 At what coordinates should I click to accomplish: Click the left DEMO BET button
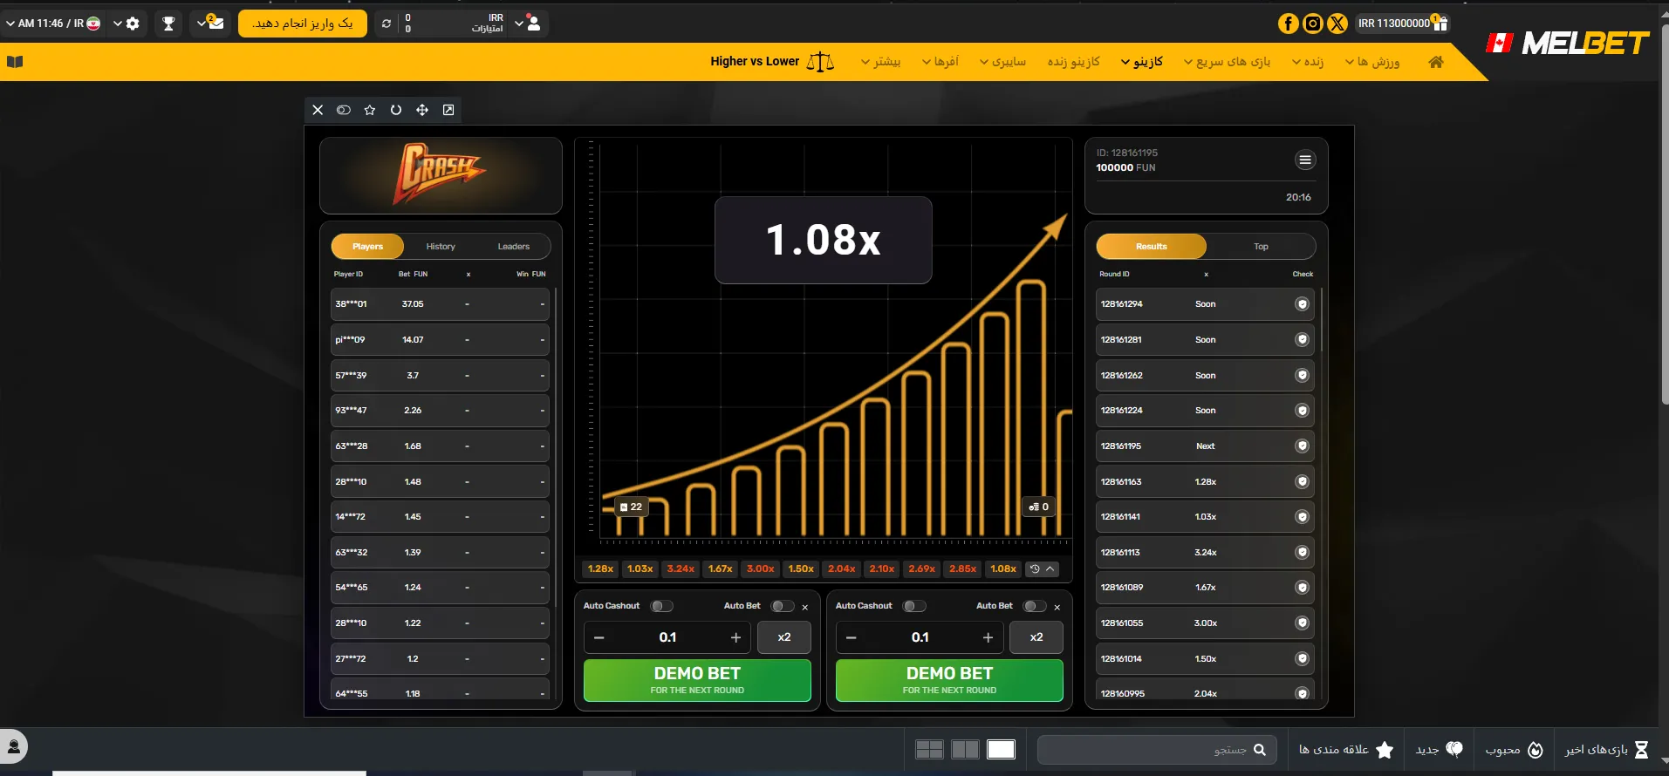pyautogui.click(x=697, y=680)
